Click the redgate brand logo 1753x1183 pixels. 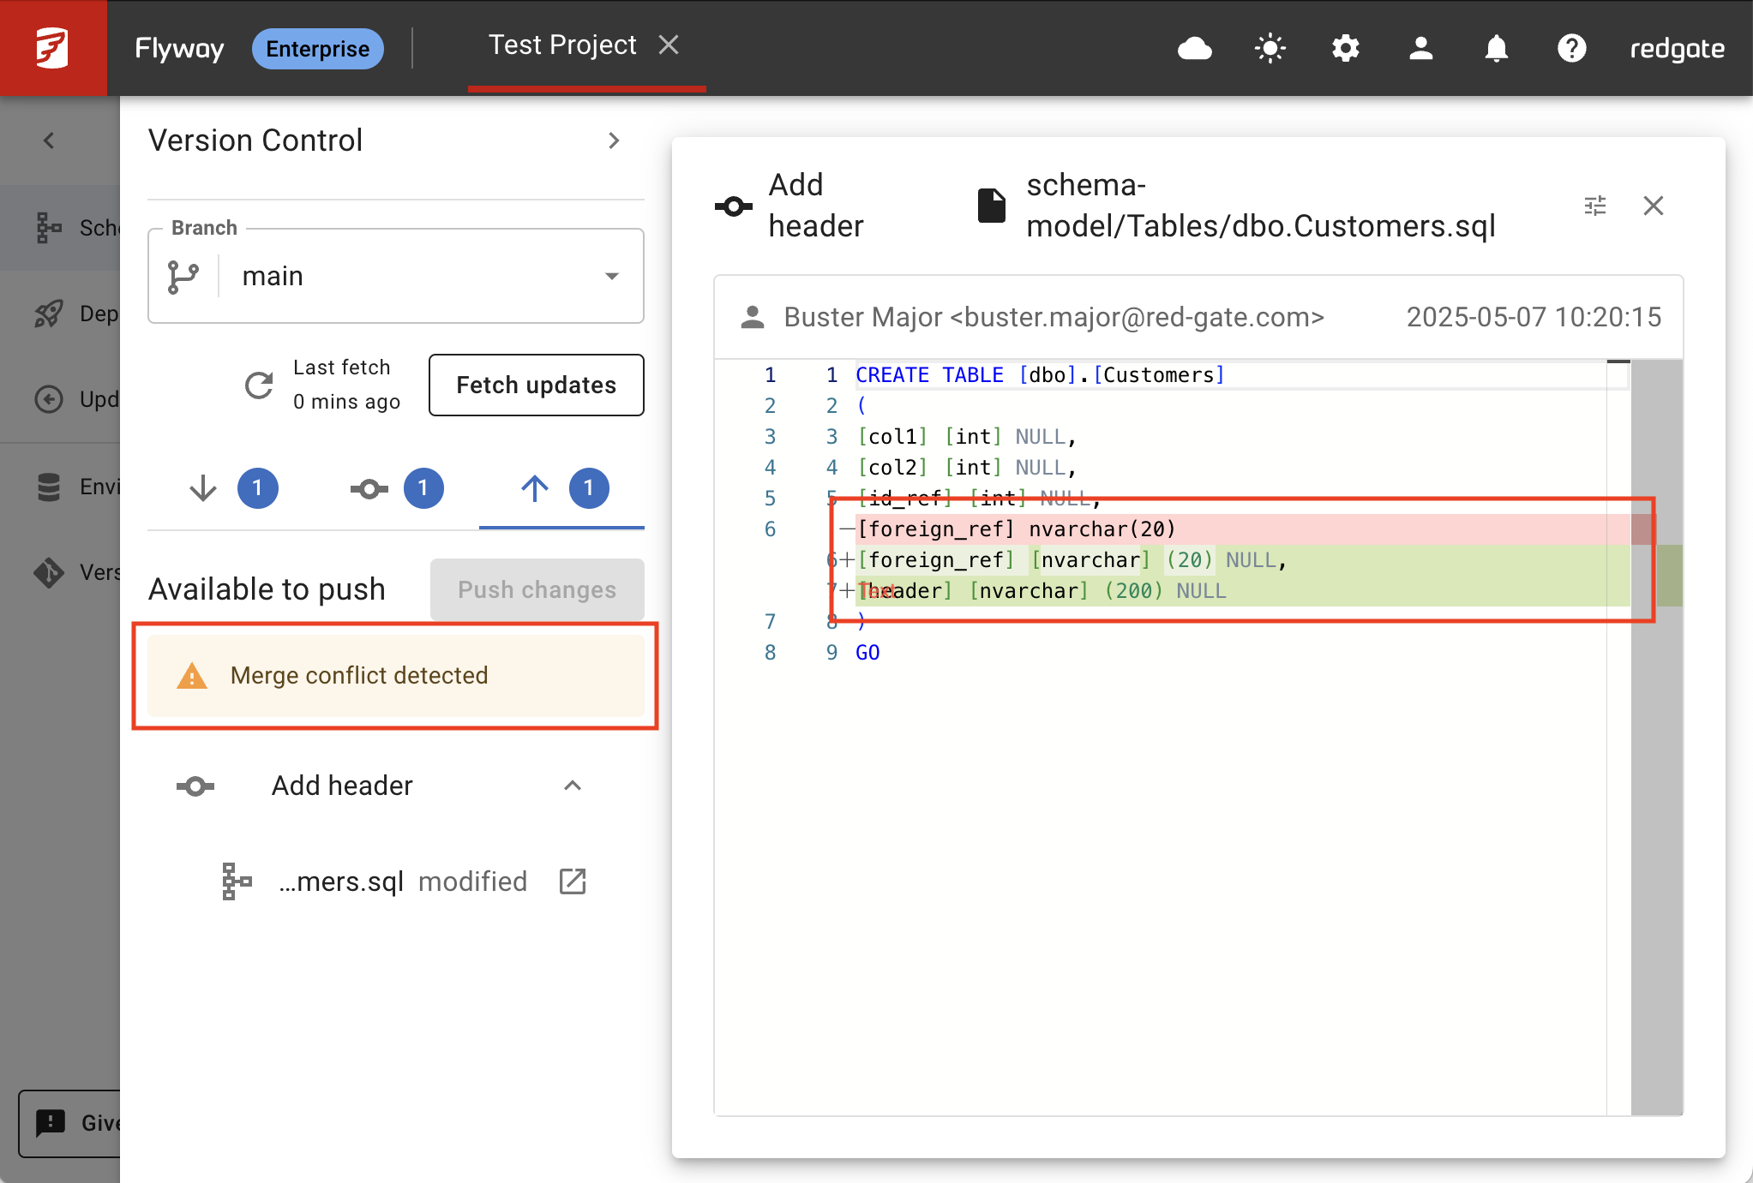1677,49
